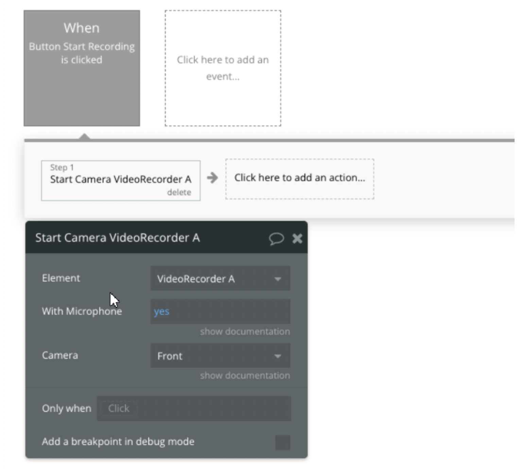Close the Start Camera VideoRecorder A panel
Image resolution: width=520 pixels, height=469 pixels.
297,239
